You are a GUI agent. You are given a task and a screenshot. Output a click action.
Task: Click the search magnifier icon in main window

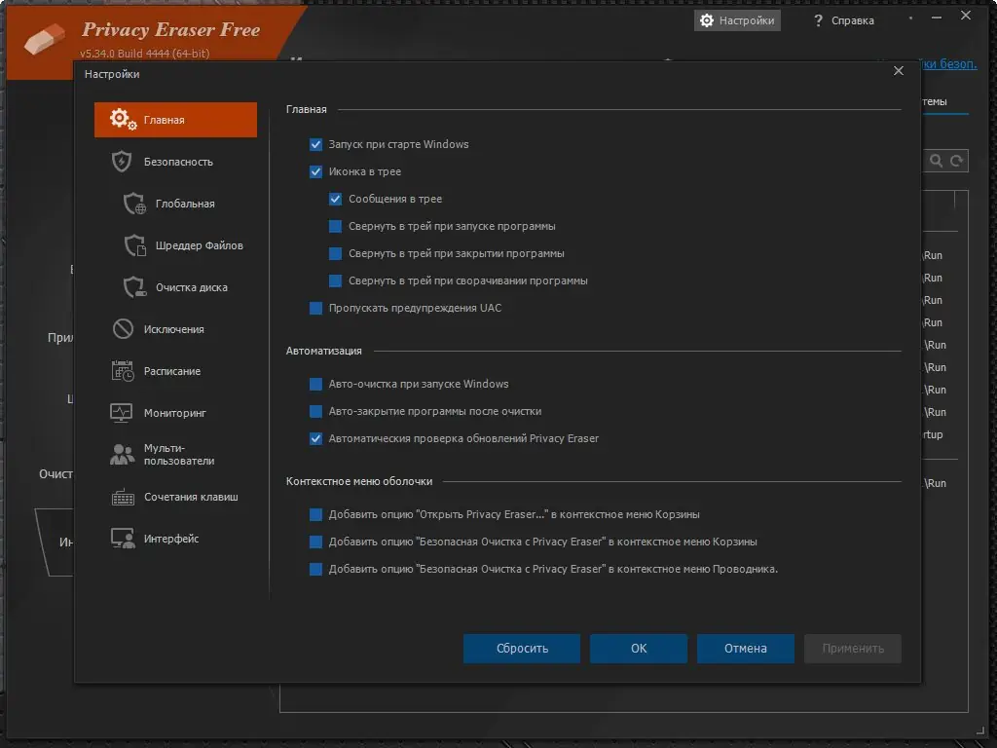click(936, 161)
